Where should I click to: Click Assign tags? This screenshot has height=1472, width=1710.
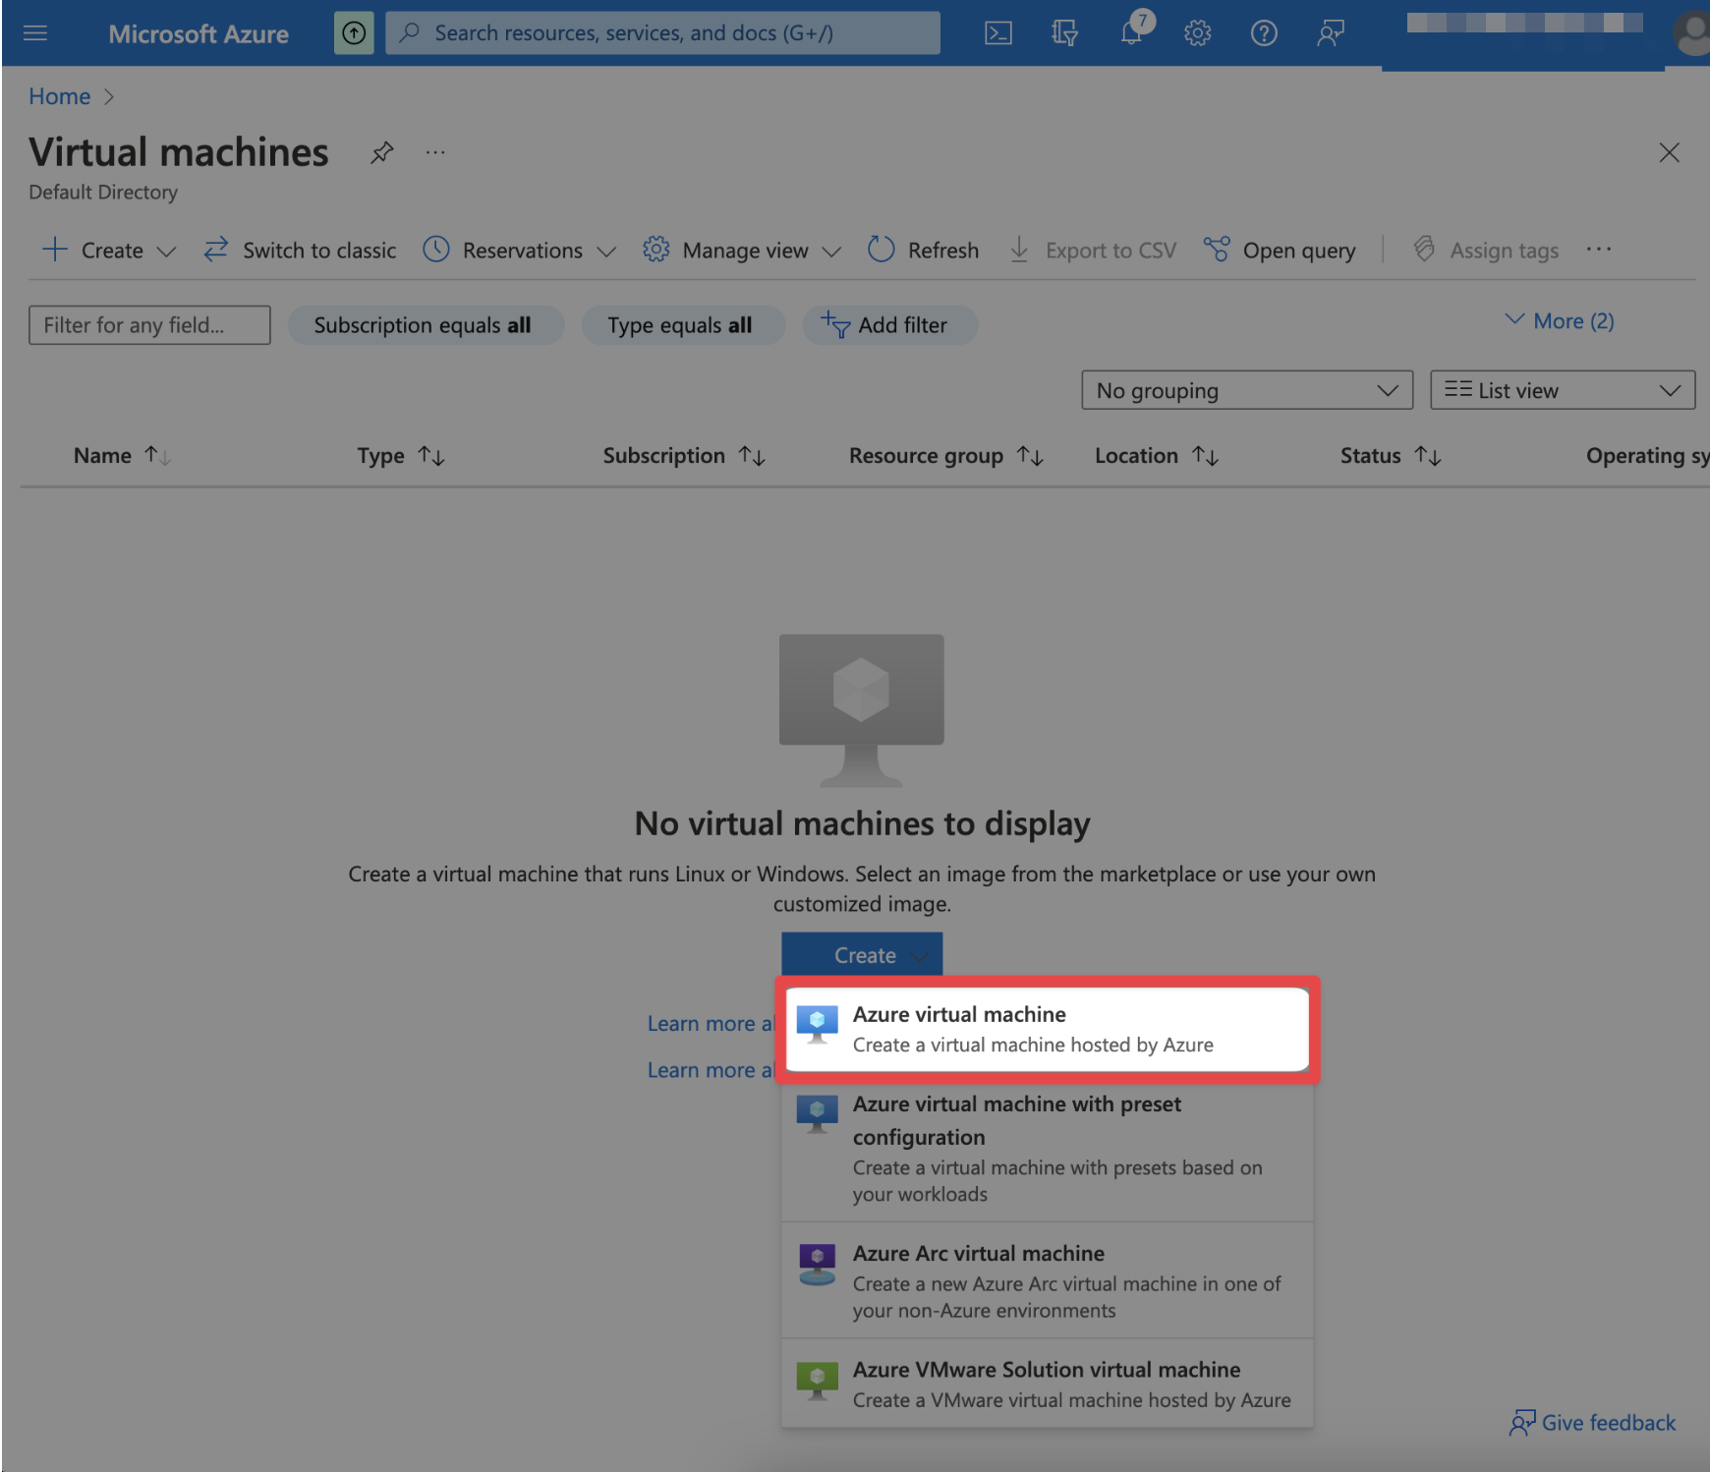[1486, 251]
